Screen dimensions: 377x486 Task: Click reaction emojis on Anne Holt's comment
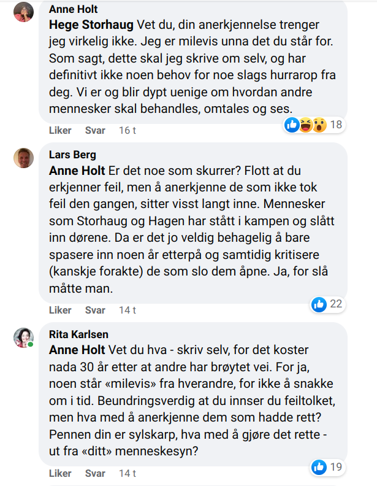(x=305, y=125)
